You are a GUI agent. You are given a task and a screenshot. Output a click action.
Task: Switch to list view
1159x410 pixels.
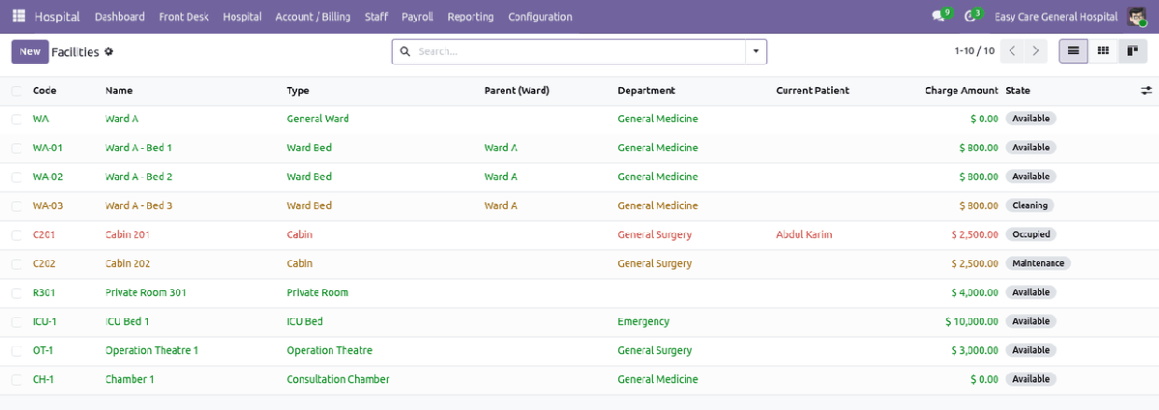coord(1073,51)
